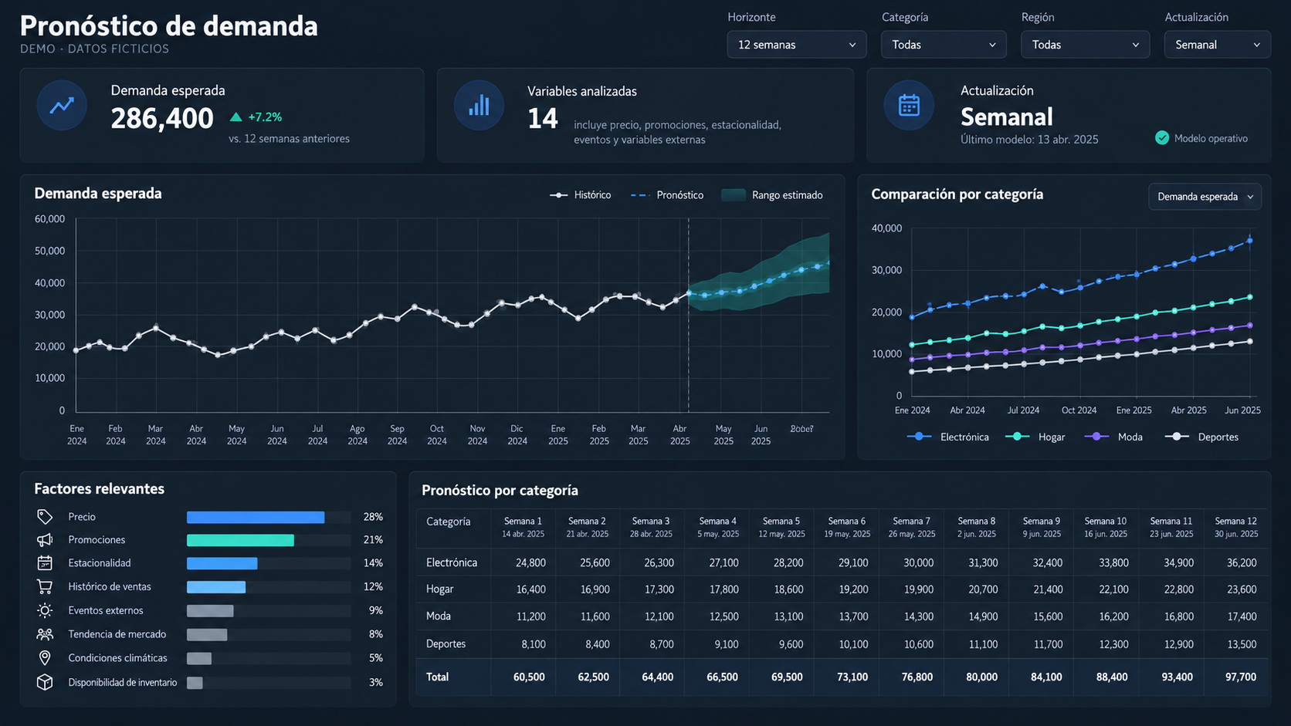
Task: Select the Deportes row label in table
Action: point(446,643)
